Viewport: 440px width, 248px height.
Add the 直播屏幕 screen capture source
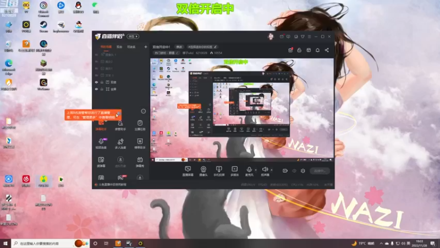[188, 171]
